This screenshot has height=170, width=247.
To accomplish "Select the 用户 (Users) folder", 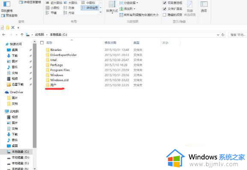I will (x=53, y=85).
